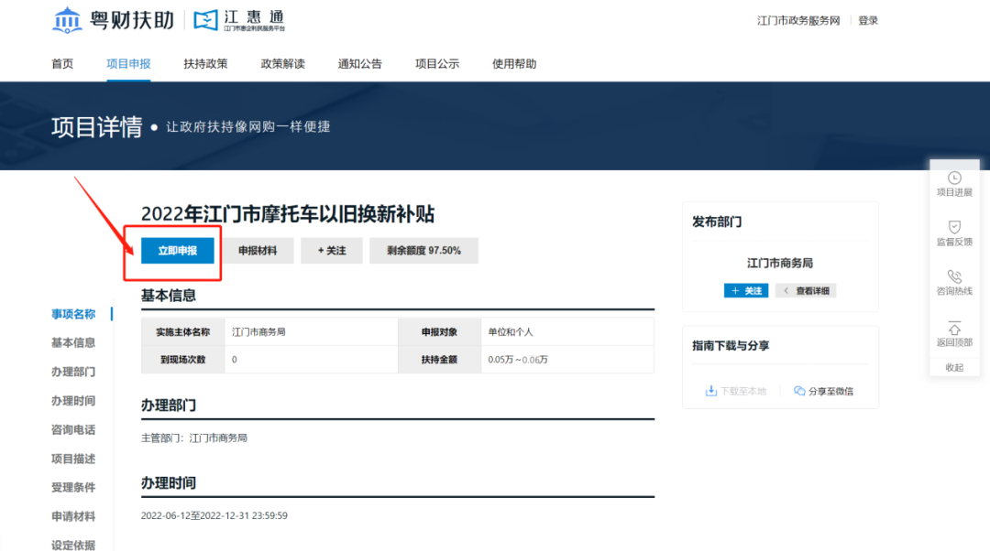Screen dimensions: 990x551
Task: Click the 江惠通 logo icon
Action: [207, 20]
